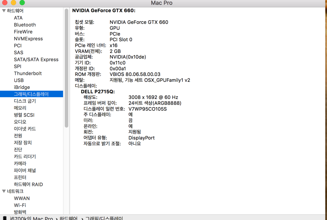Click the 네트워크 section heading

point(15,191)
